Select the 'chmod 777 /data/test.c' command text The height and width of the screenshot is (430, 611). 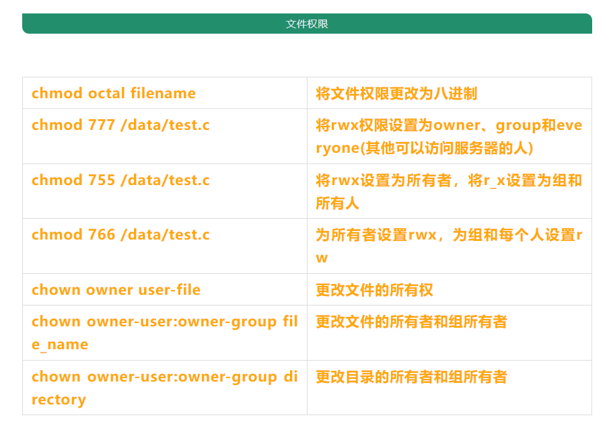[x=120, y=125]
